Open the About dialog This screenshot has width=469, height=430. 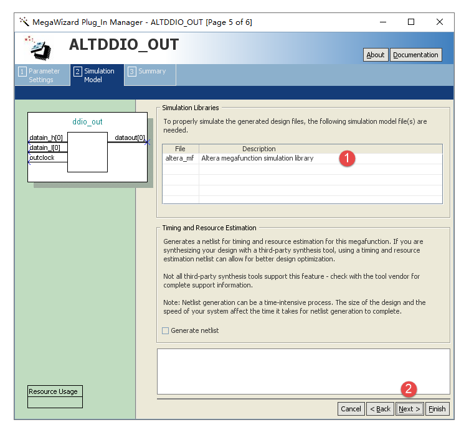tap(376, 55)
